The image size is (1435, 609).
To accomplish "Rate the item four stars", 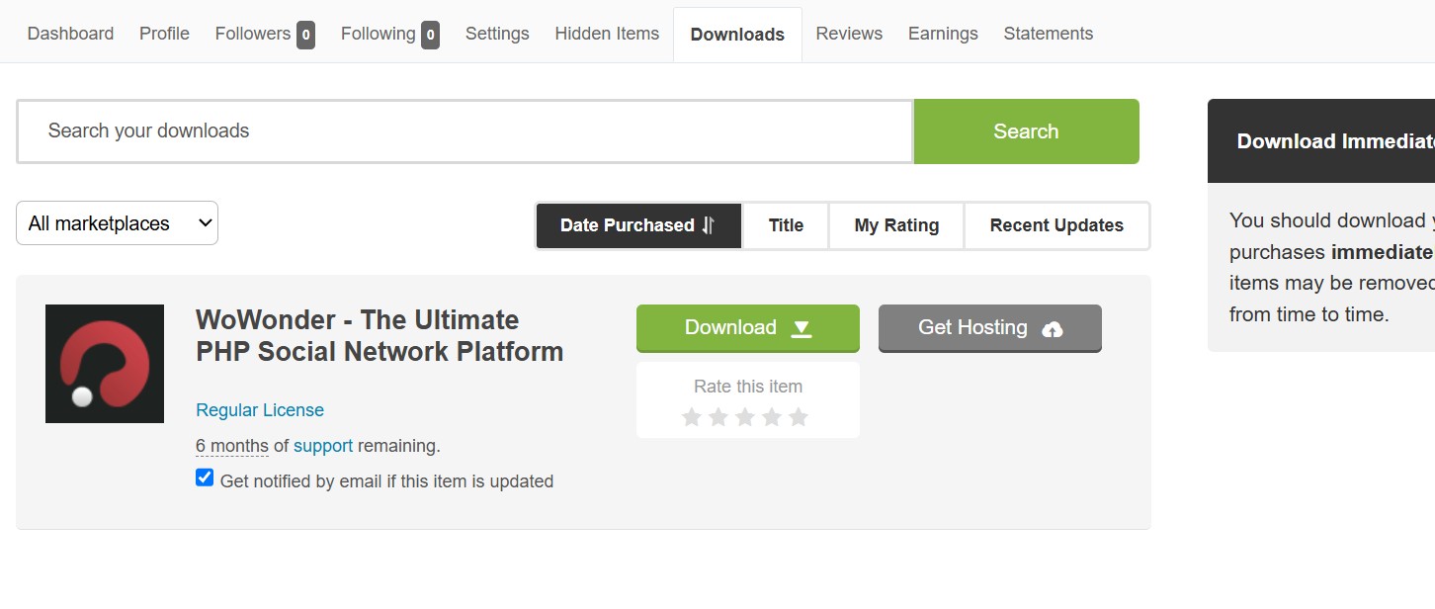I will pos(772,417).
